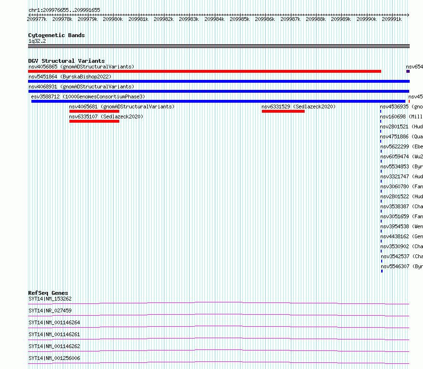This screenshot has width=423, height=369.
Task: Open variant nsv4068931 gnomADStructuralVariants label
Action: 81,87
